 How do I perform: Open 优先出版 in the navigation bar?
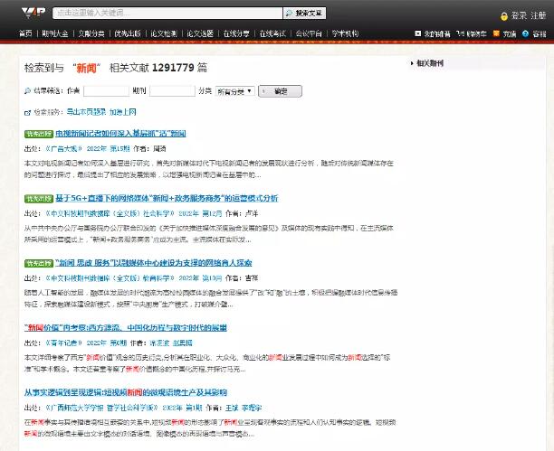tap(128, 33)
